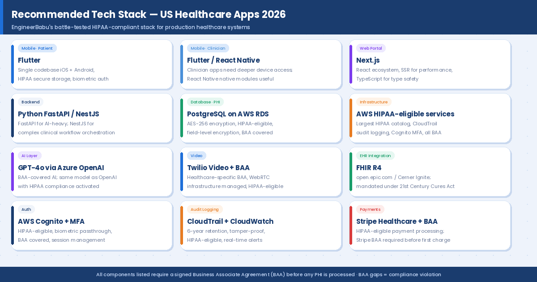This screenshot has height=282, width=537.
Task: Click 'HIPAA-eligible payment processing;' text
Action: pos(400,231)
